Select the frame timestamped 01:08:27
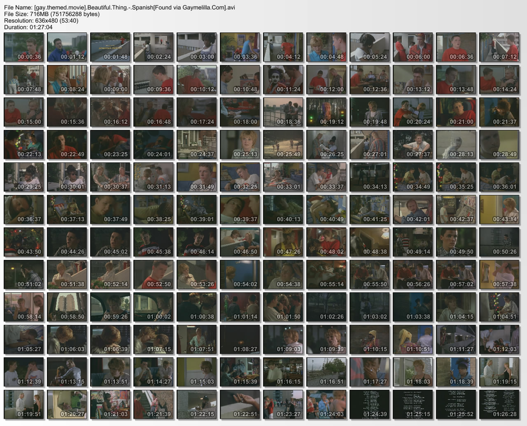Image resolution: width=527 pixels, height=426 pixels. click(x=240, y=340)
